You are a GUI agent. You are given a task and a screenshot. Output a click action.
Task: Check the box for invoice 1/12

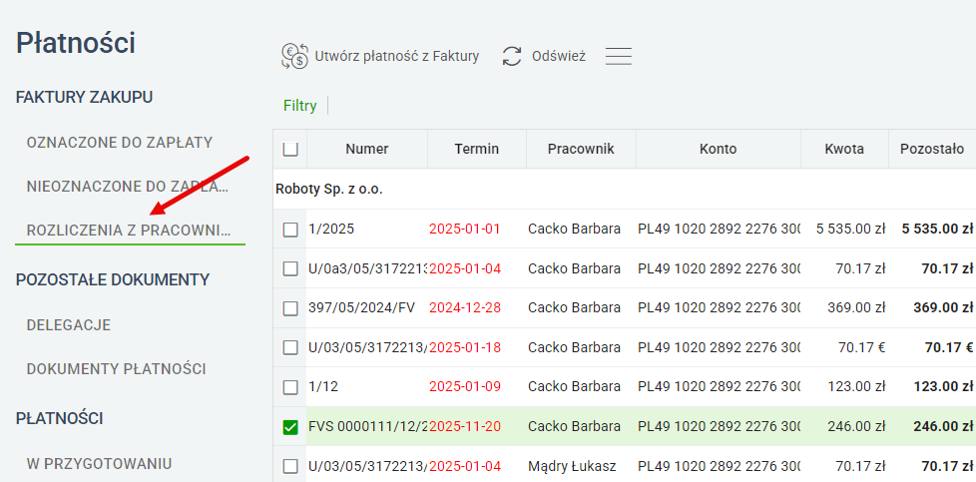pyautogui.click(x=290, y=387)
